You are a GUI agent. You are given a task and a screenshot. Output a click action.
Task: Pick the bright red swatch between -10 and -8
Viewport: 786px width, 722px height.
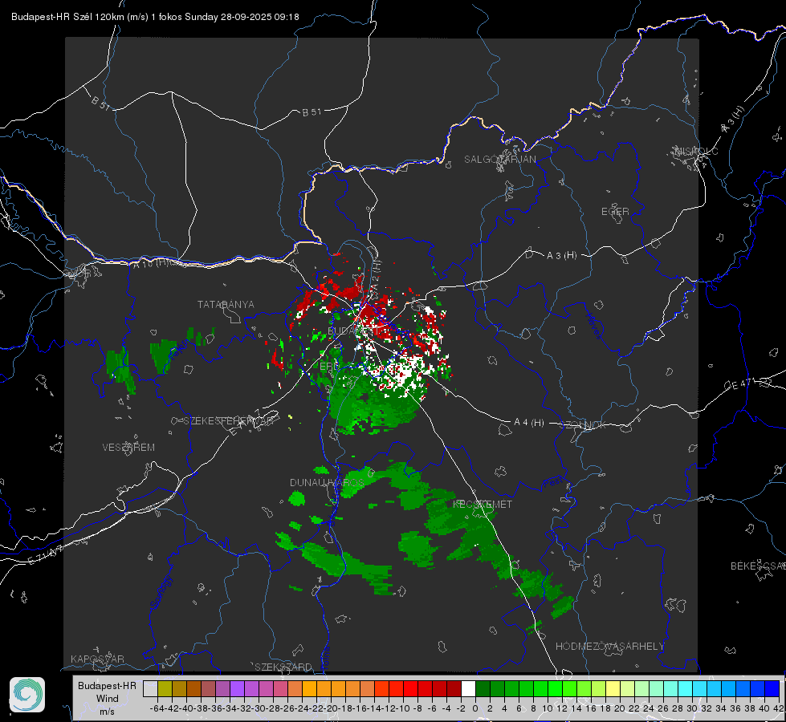(x=410, y=688)
